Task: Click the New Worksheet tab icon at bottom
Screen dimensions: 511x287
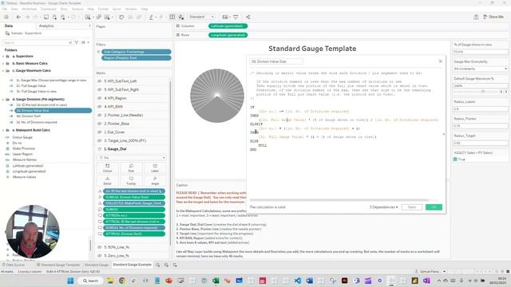Action: coord(158,265)
